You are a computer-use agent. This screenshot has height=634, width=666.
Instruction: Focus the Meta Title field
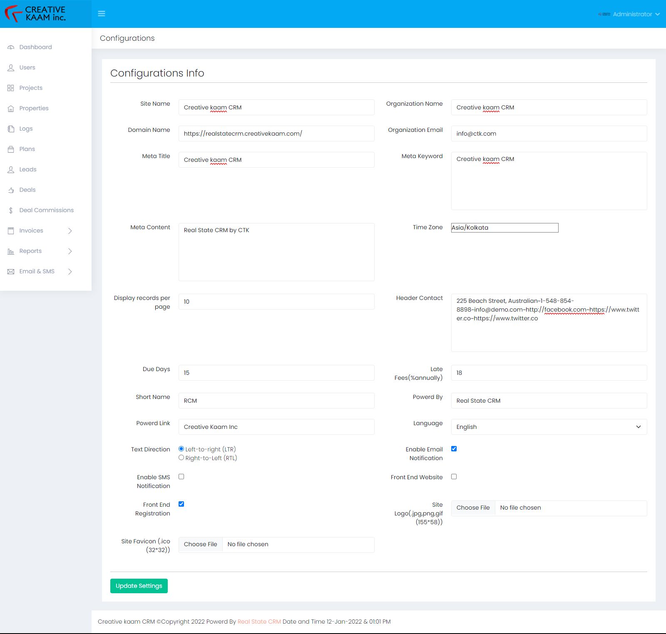coord(276,160)
